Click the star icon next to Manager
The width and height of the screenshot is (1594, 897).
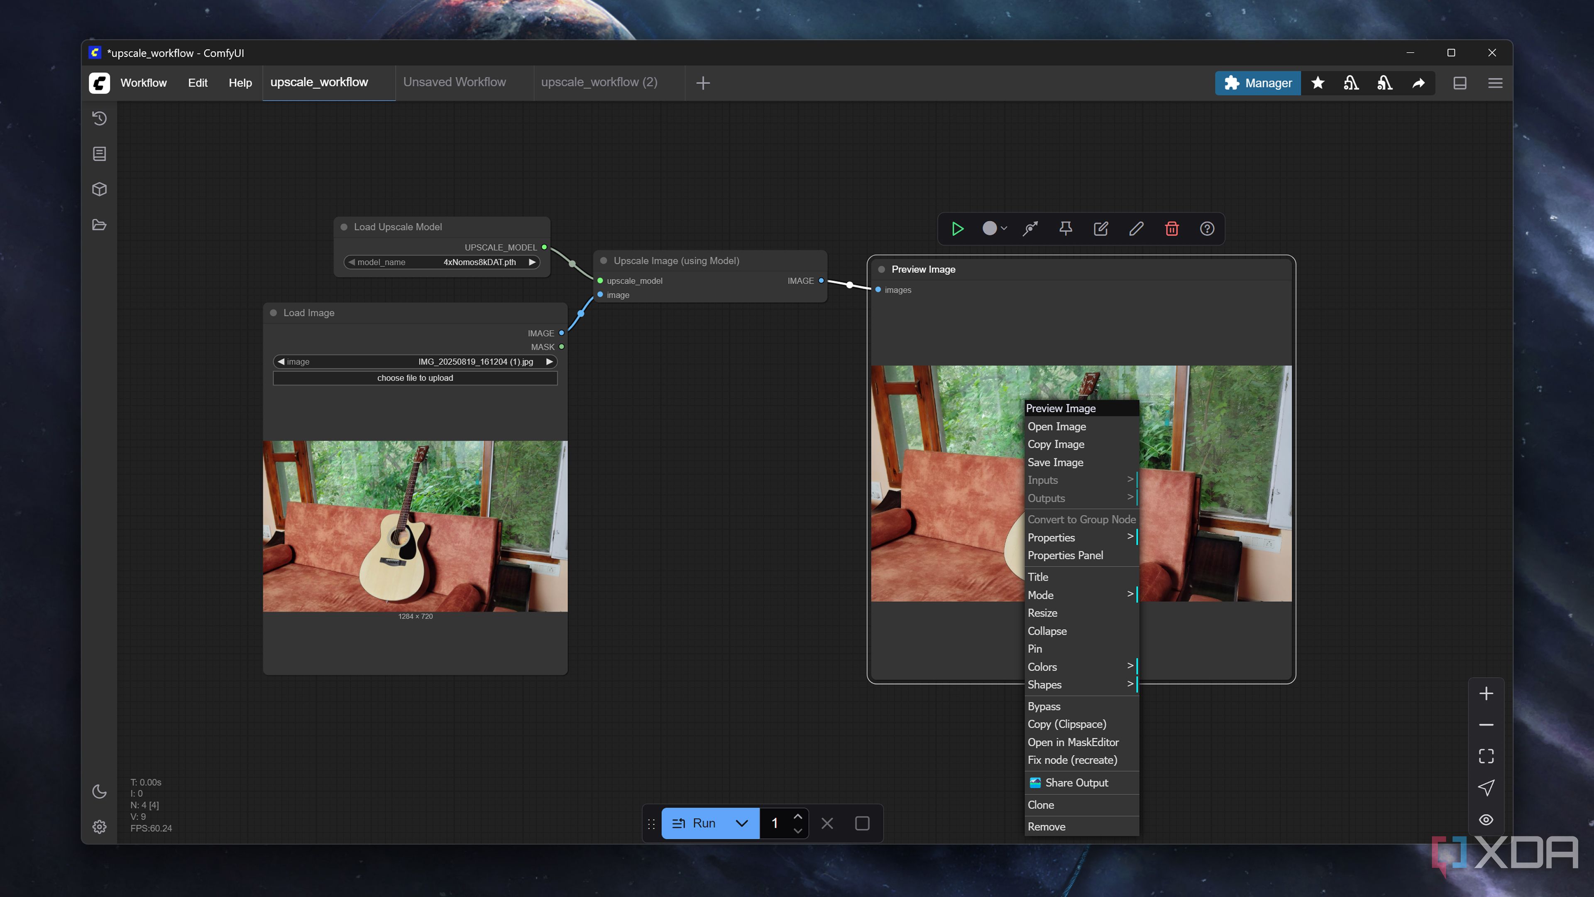click(x=1318, y=83)
